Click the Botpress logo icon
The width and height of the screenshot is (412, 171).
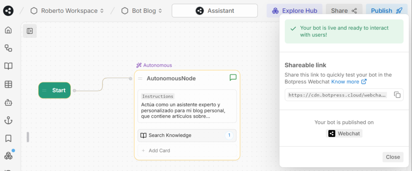[x=8, y=11]
